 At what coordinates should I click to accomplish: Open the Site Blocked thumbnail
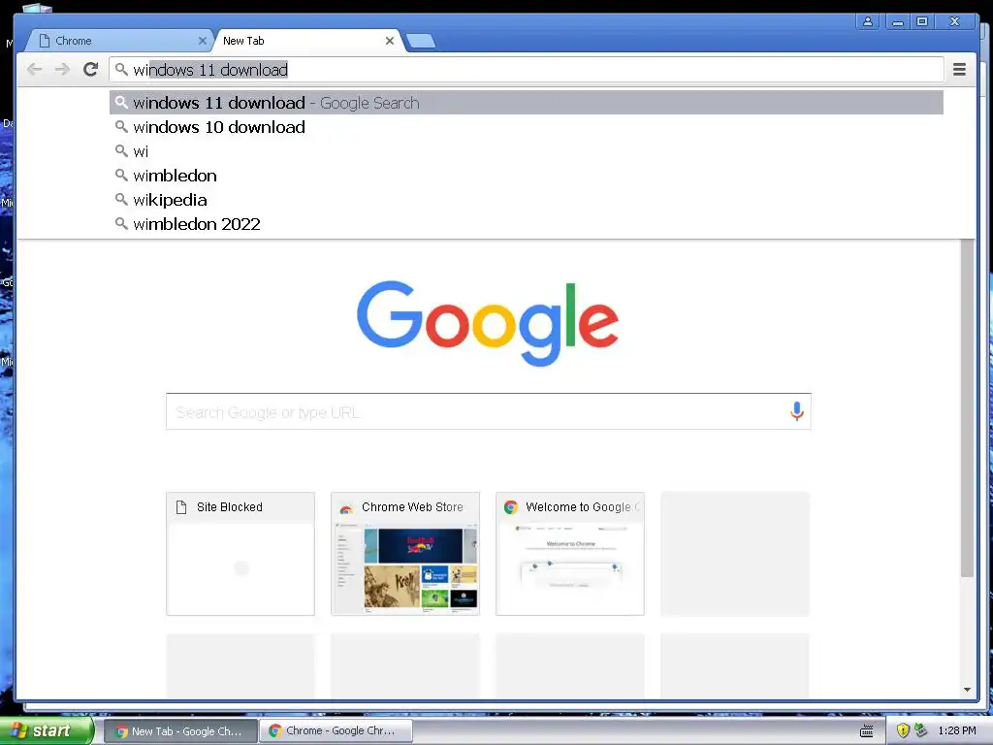240,554
